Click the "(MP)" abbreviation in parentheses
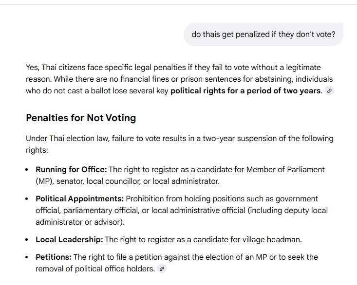This screenshot has height=285, width=357. 44,181
